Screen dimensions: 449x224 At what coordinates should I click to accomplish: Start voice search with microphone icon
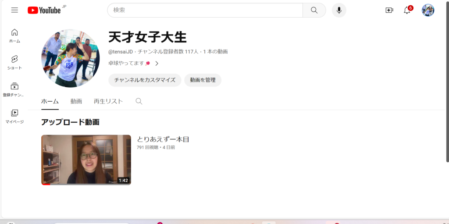[339, 10]
